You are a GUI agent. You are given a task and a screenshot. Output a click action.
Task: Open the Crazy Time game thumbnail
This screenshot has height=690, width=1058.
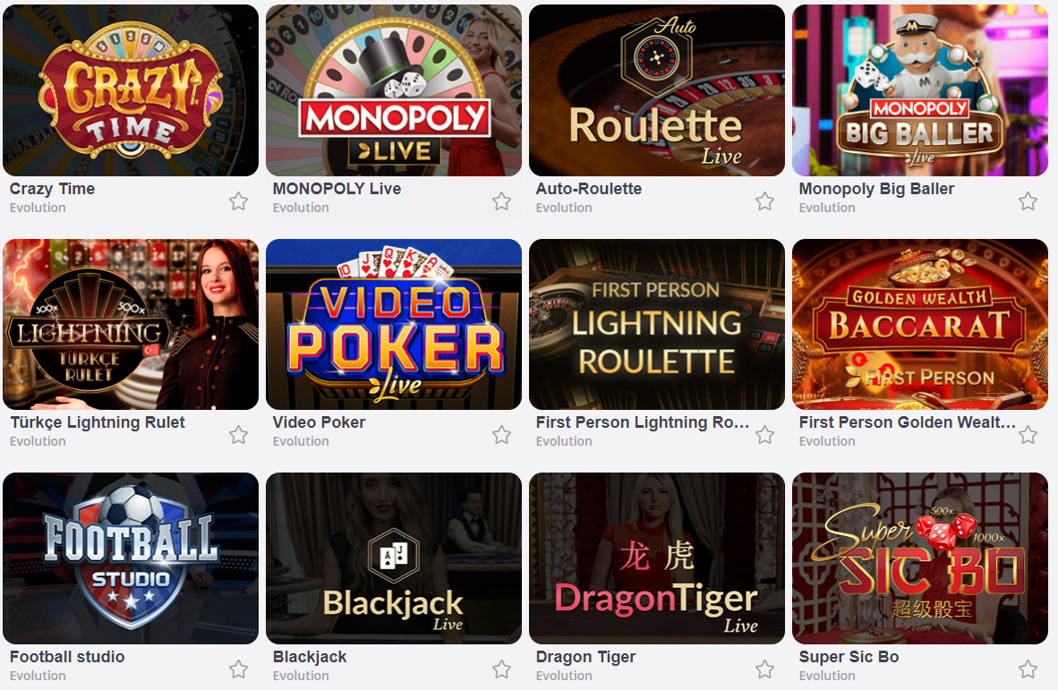(x=131, y=90)
